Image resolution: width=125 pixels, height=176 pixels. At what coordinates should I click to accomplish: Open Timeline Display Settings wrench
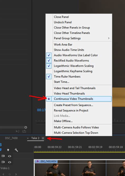tap(16, 150)
